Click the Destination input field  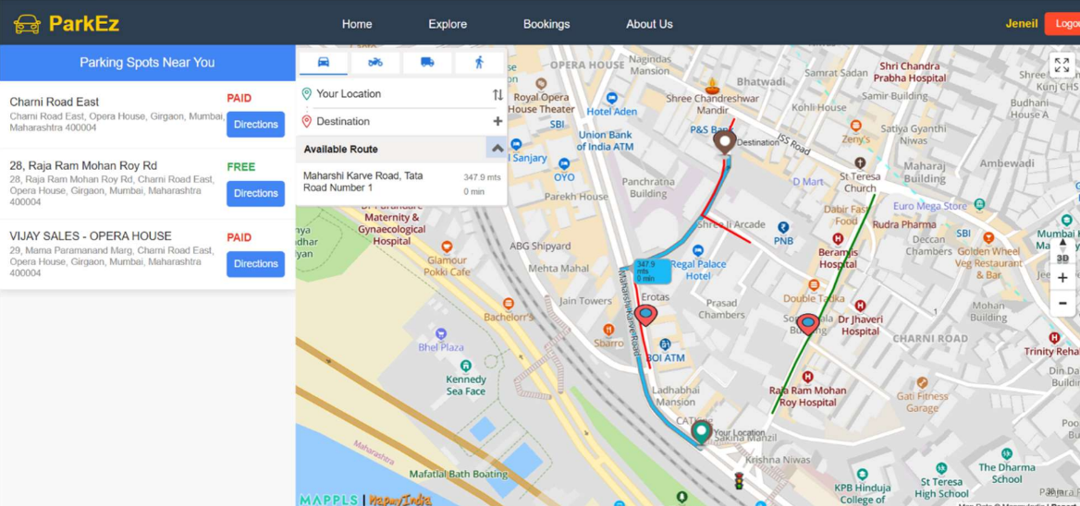(398, 122)
